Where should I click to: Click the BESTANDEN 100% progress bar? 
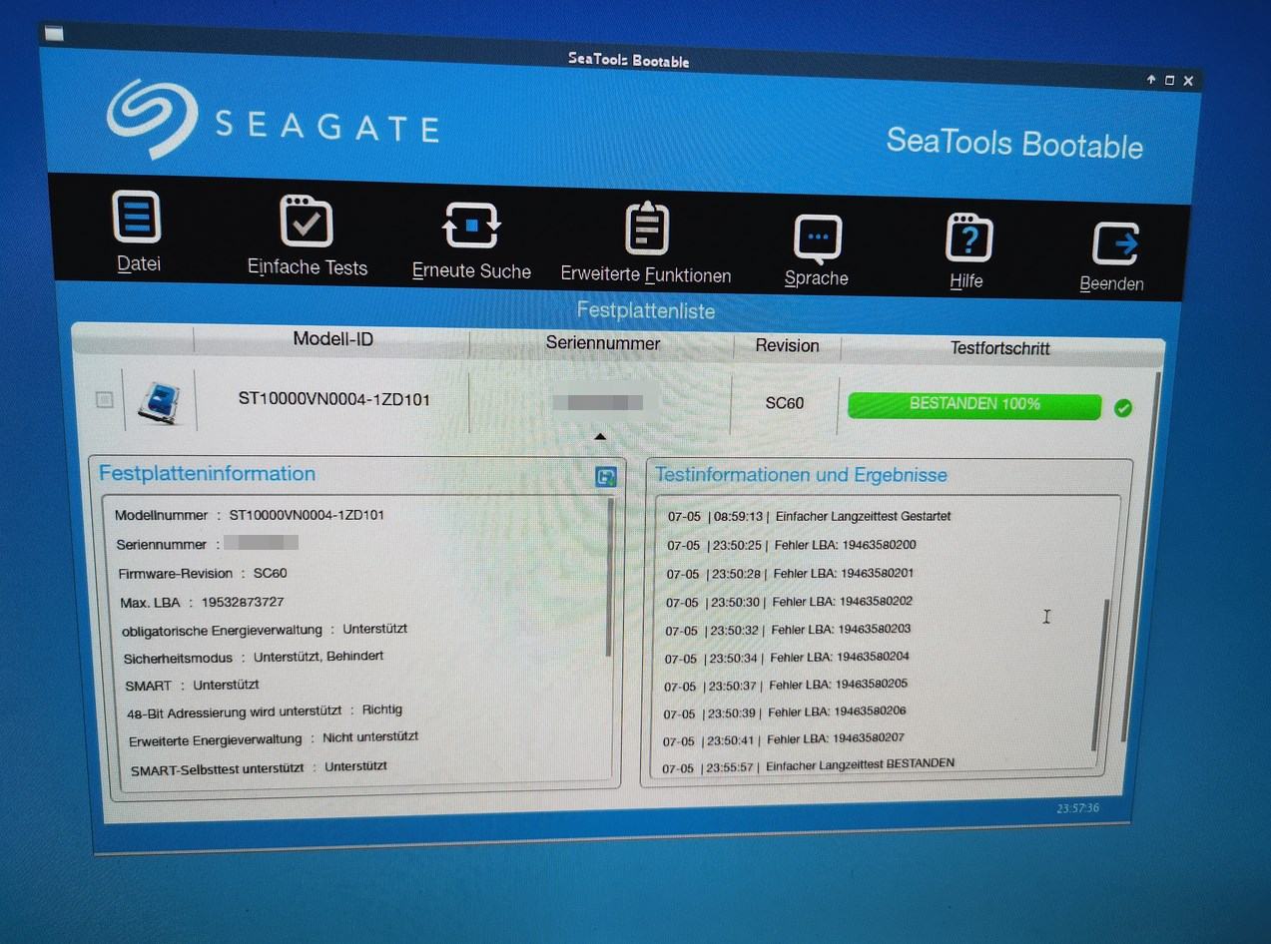click(x=974, y=405)
